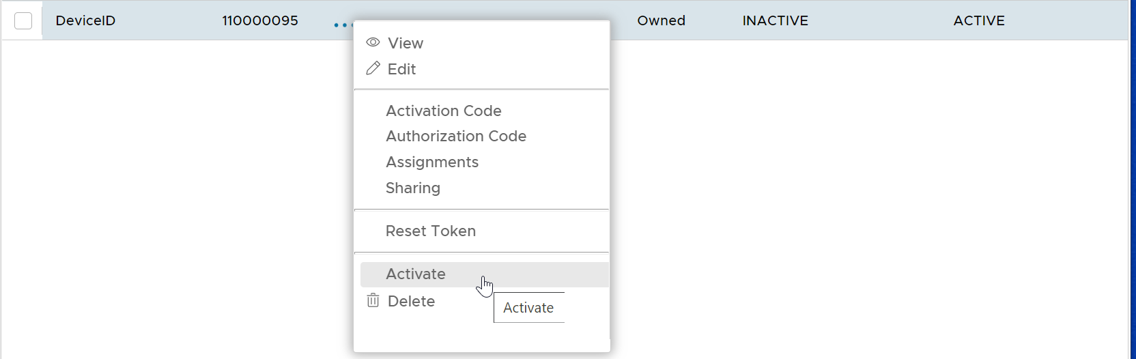
Task: Select the Sharing menu option
Action: coord(412,188)
